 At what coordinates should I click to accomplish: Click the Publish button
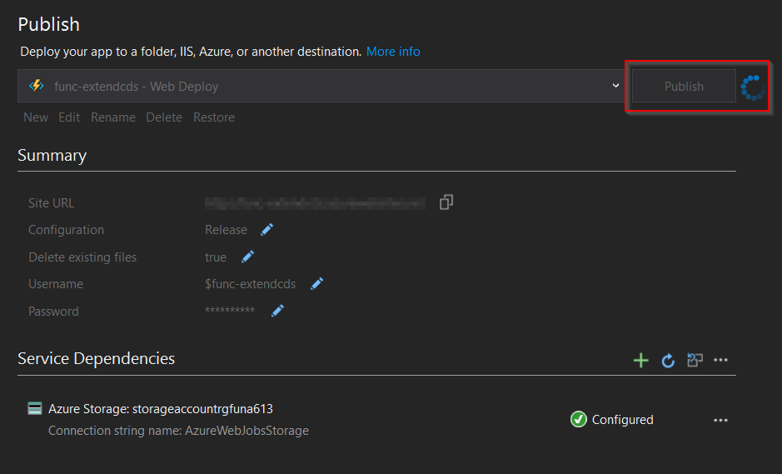tap(684, 87)
